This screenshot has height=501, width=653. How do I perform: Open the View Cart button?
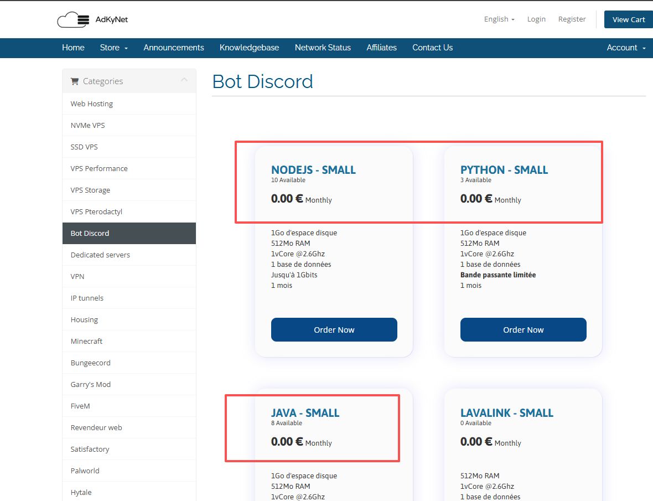pyautogui.click(x=629, y=19)
